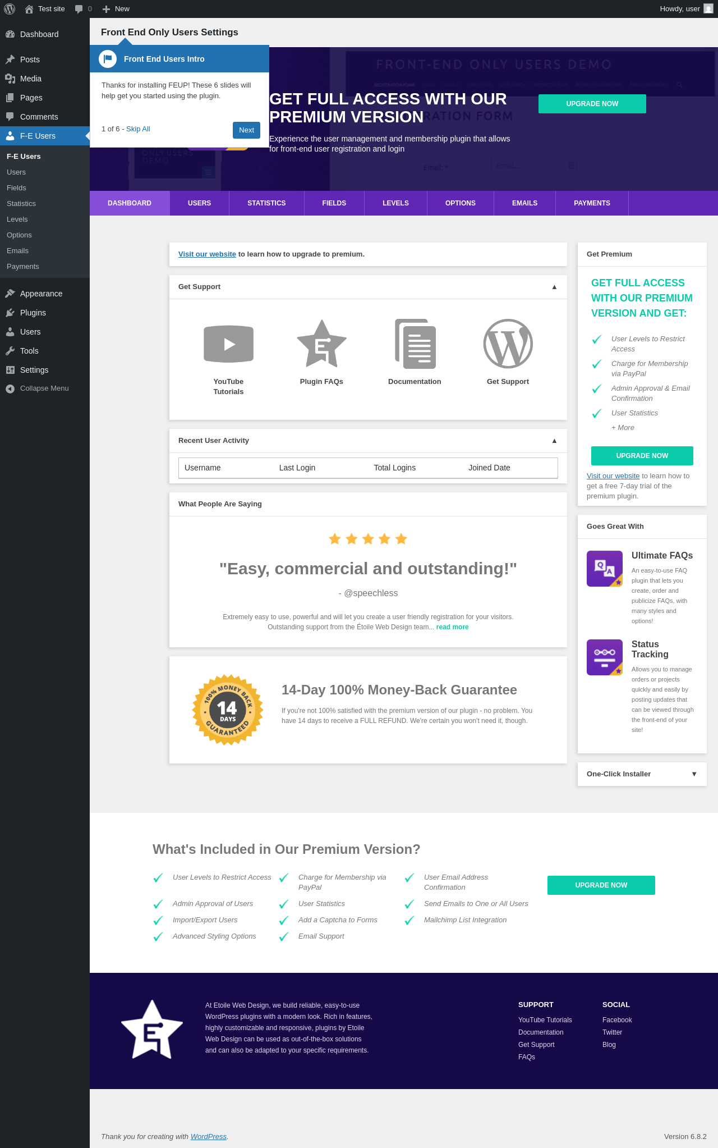Open the Get Support WordPress logo icon

pos(508,344)
